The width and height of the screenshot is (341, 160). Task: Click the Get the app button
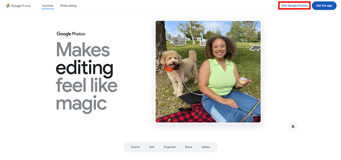(x=324, y=6)
